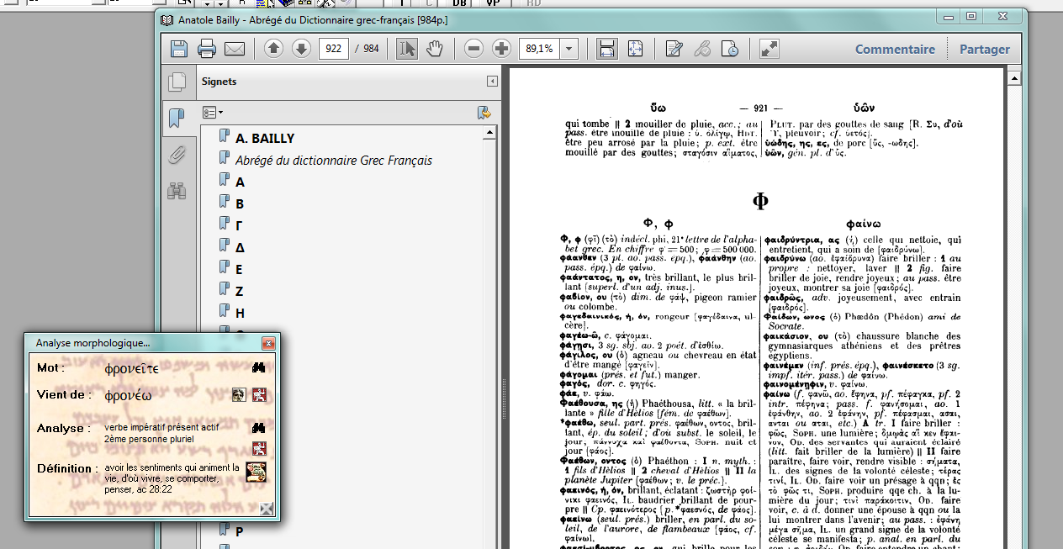Screen dimensions: 1063x549
Task: Click the DB button in background toolbar
Action: pos(459,3)
